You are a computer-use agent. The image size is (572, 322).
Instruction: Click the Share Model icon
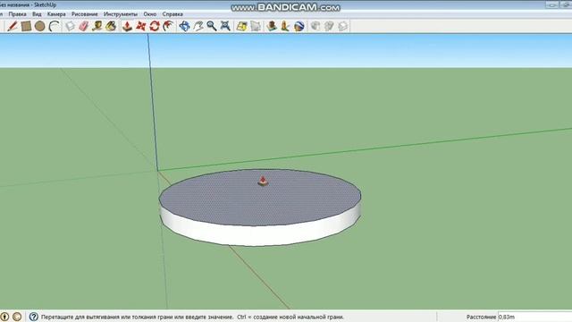click(x=329, y=26)
